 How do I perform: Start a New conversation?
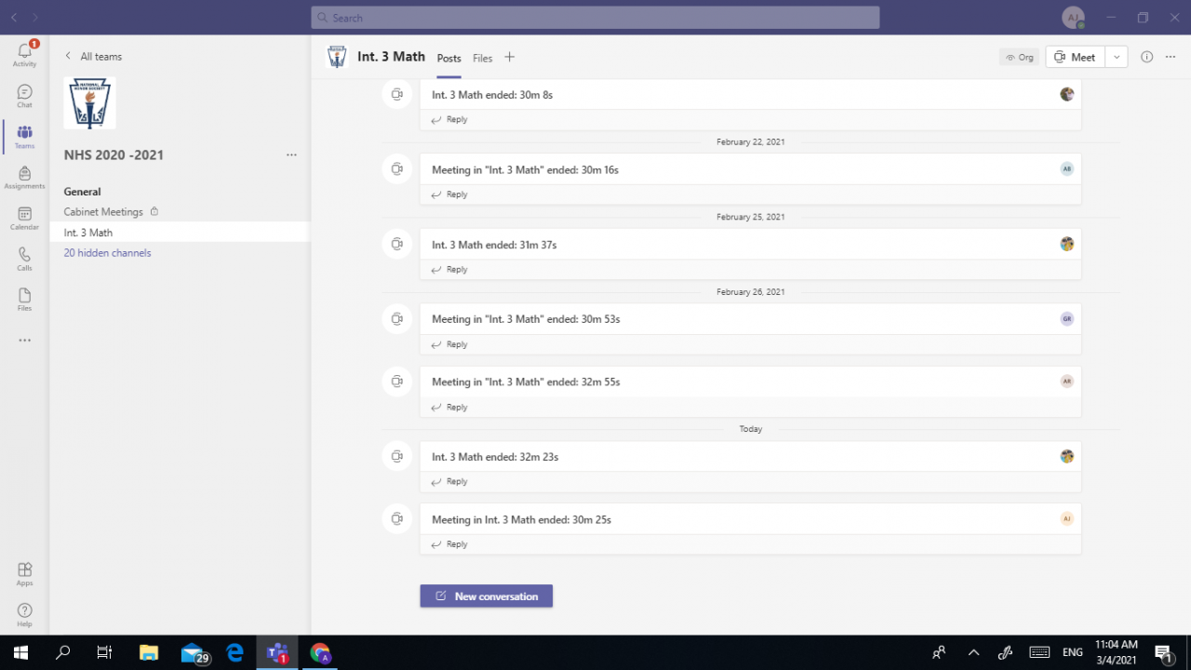click(x=487, y=596)
